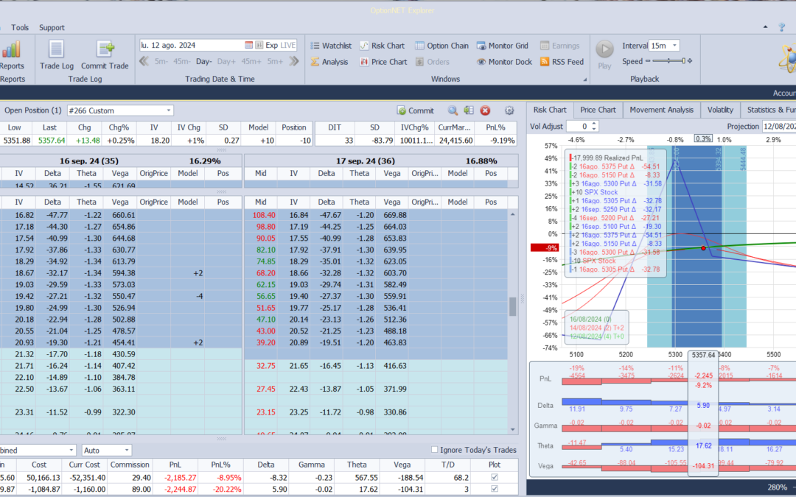
Task: Click the magnifying glass search icon
Action: [x=453, y=110]
